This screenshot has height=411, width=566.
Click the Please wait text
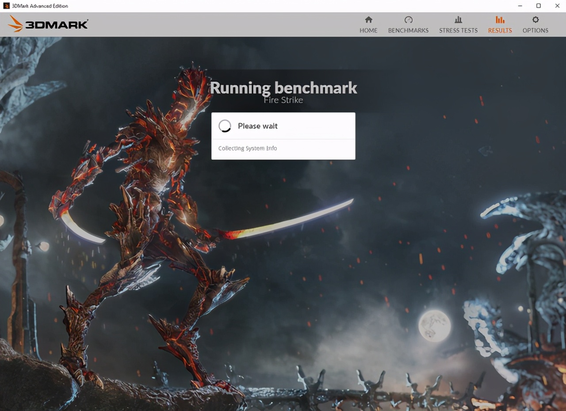pos(258,126)
